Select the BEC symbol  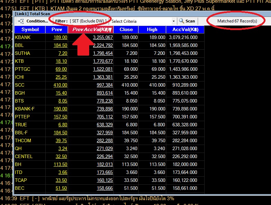(x=19, y=188)
